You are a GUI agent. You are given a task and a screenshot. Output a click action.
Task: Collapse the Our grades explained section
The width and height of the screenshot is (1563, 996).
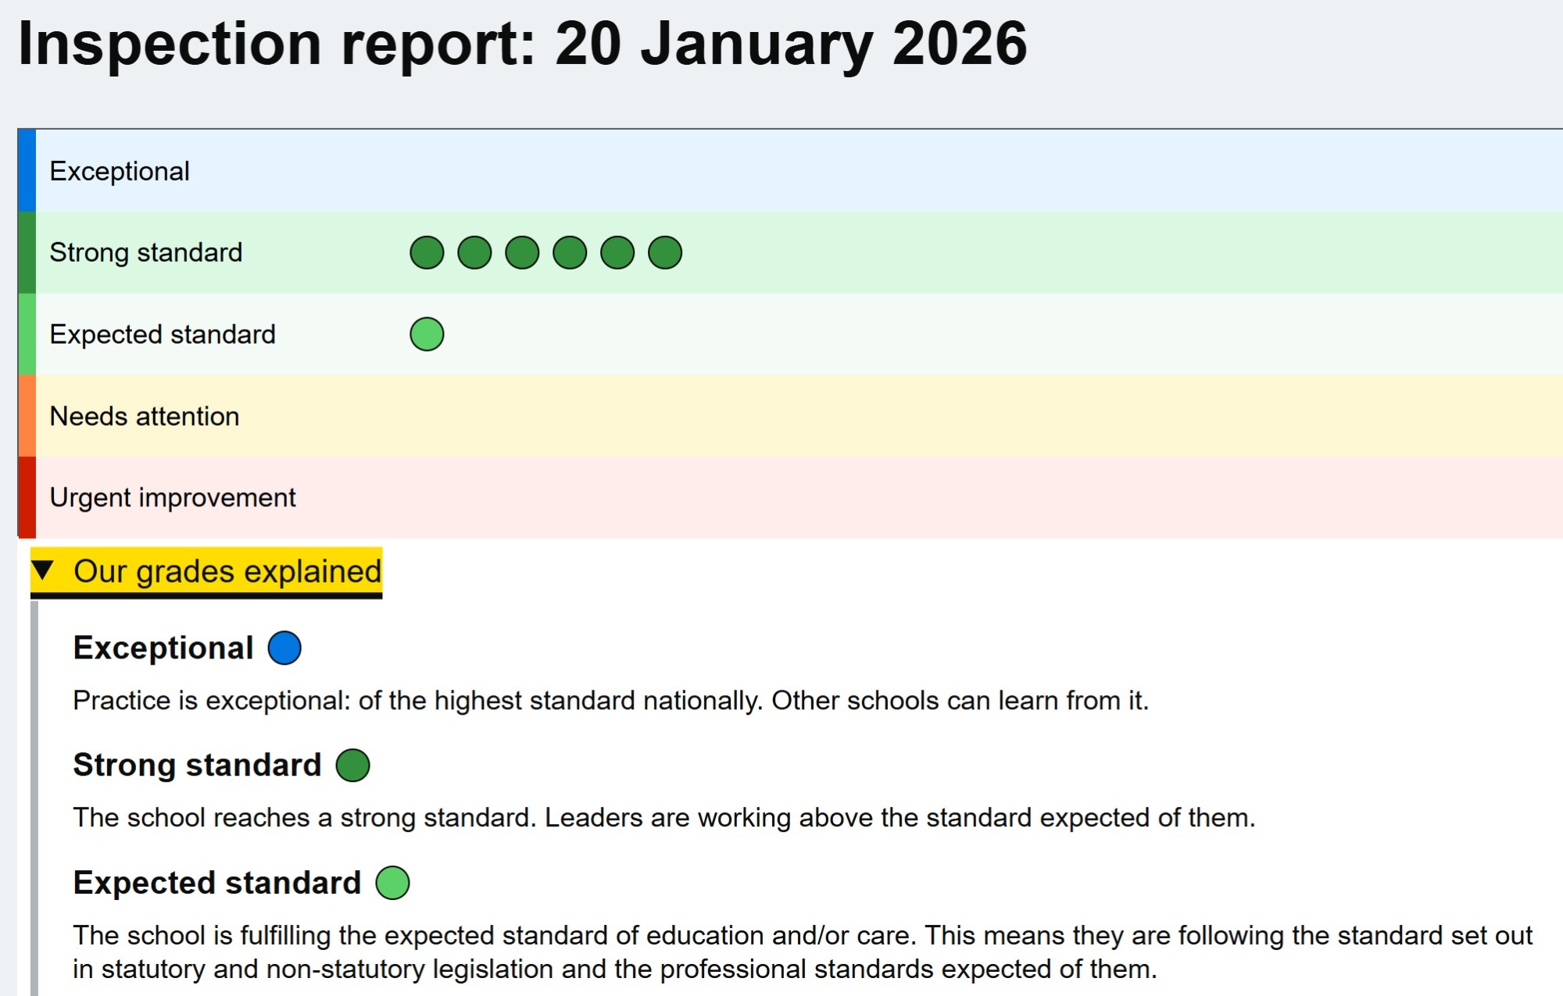tap(227, 572)
